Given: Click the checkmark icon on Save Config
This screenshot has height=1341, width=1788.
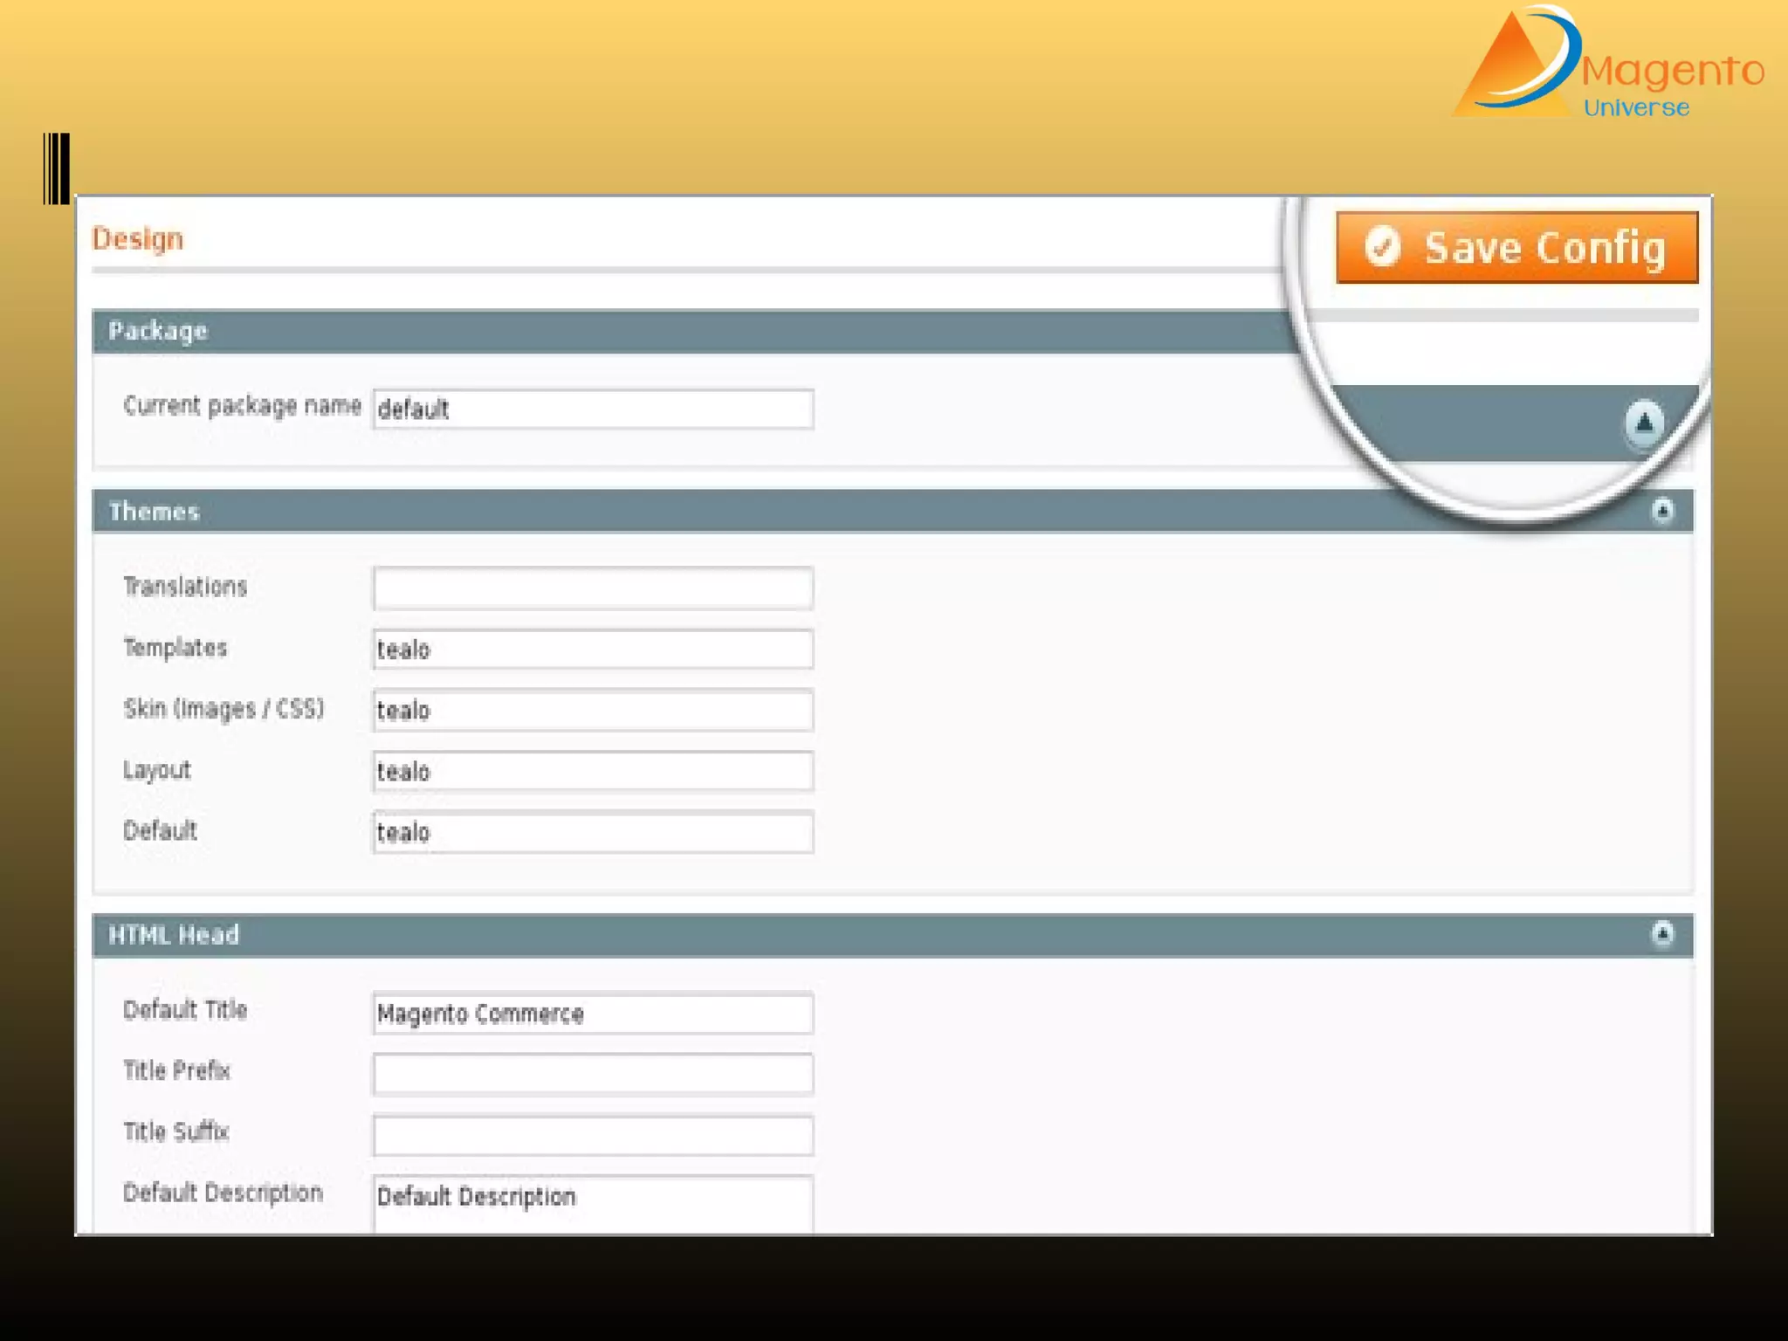Looking at the screenshot, I should coord(1383,246).
